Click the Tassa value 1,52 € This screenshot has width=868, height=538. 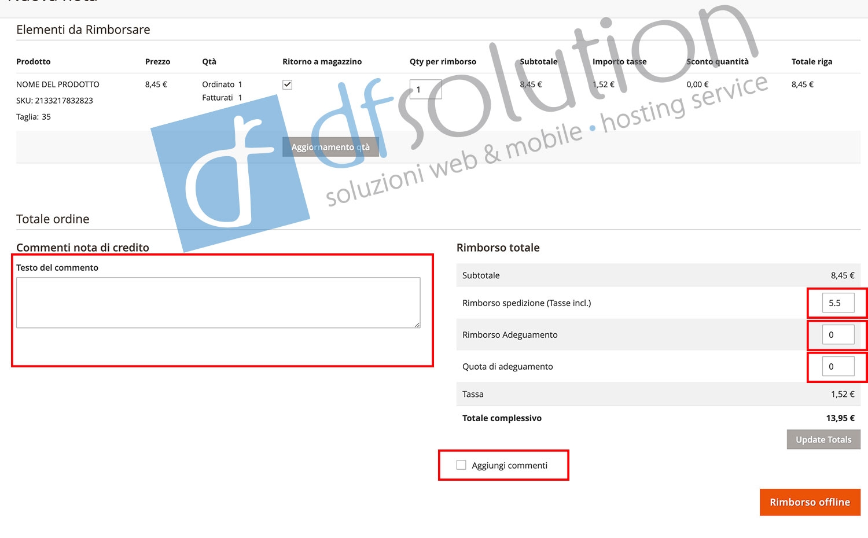click(x=843, y=394)
